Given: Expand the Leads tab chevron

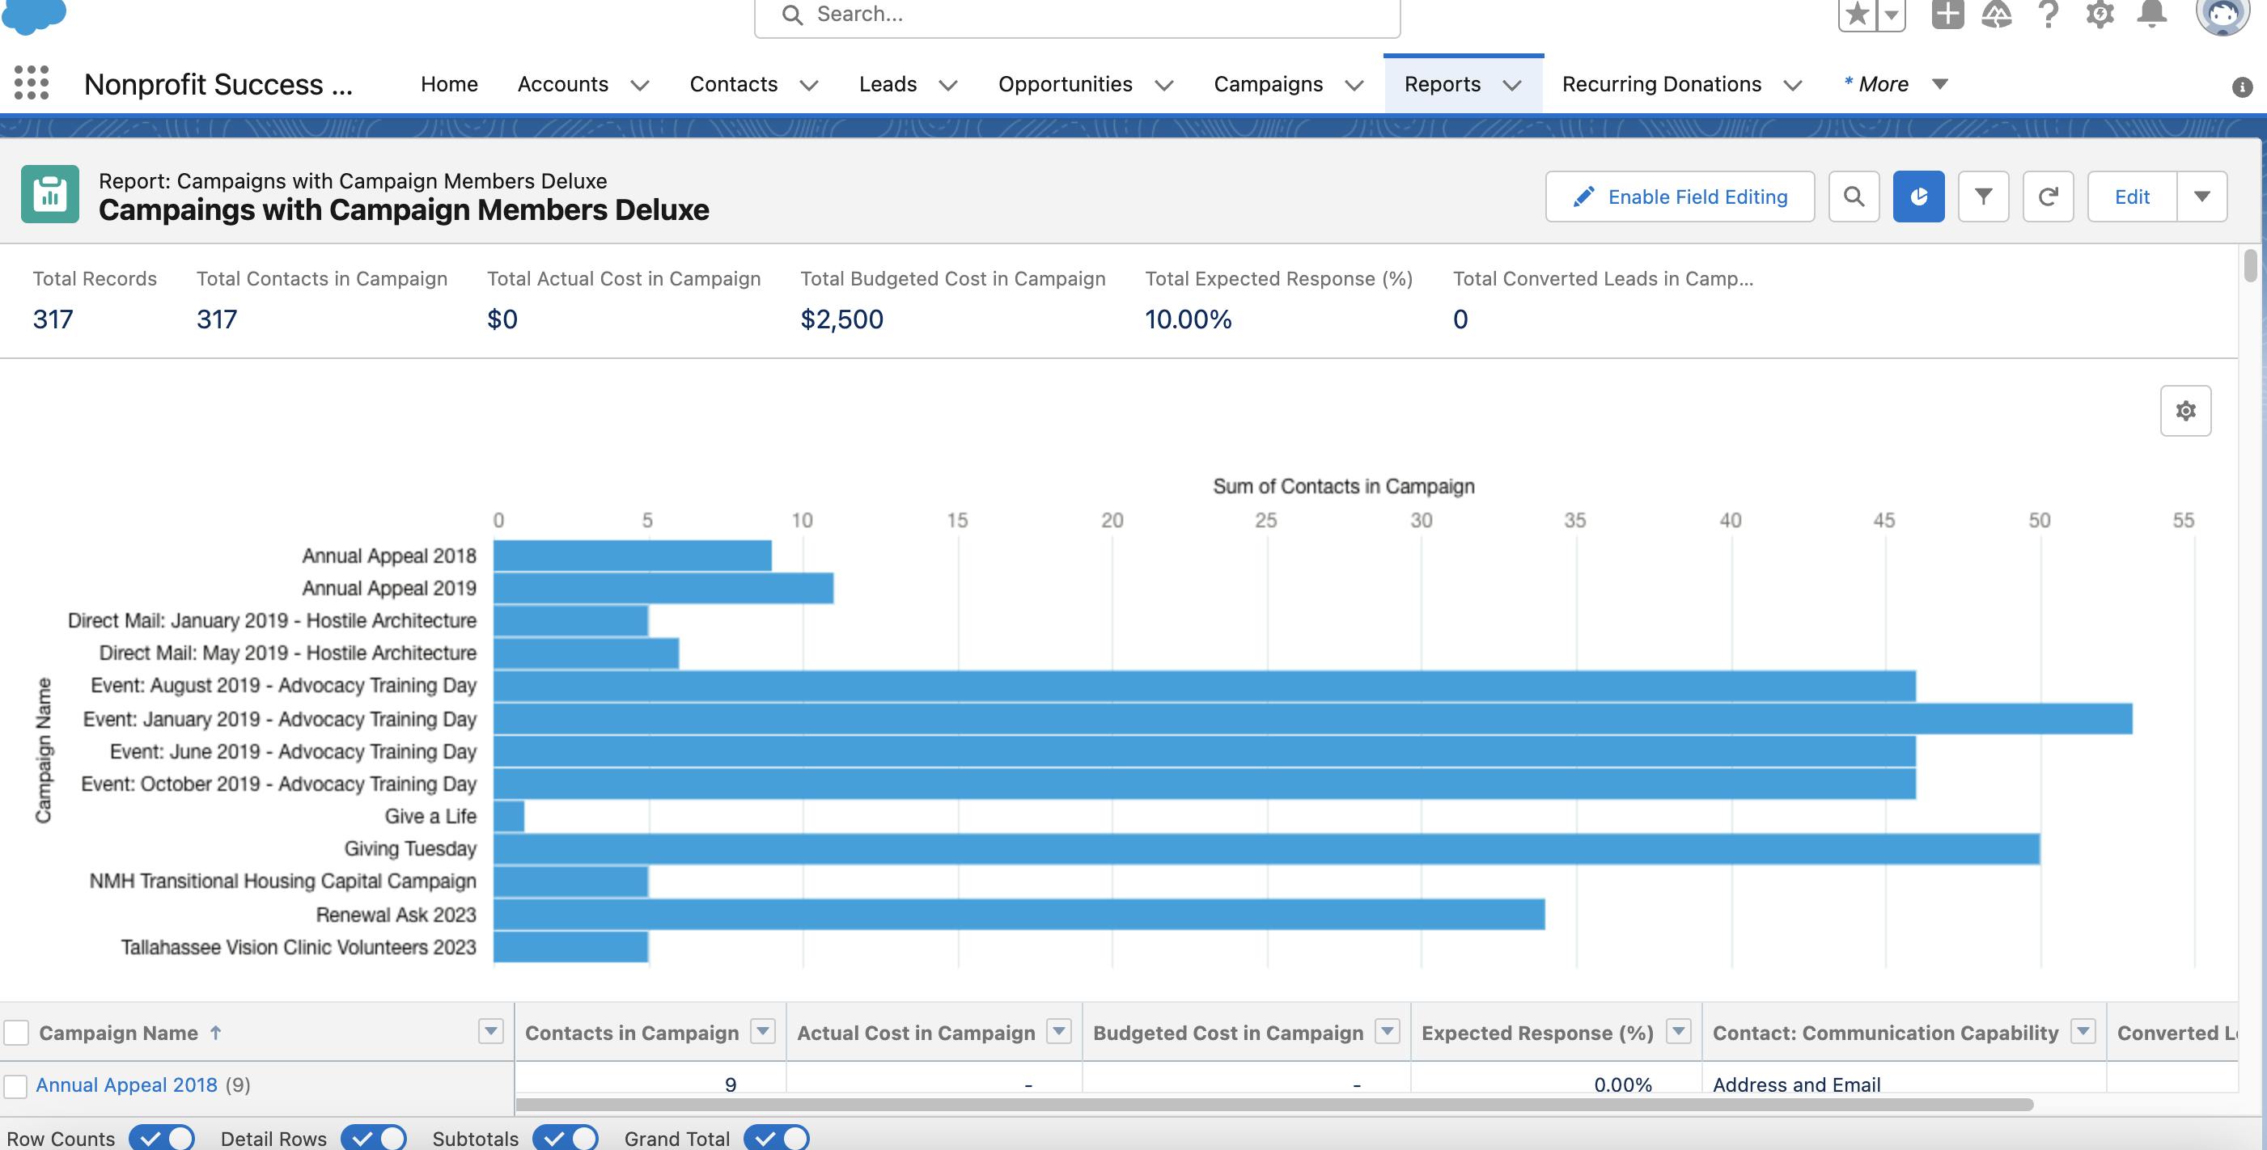Looking at the screenshot, I should (x=947, y=84).
